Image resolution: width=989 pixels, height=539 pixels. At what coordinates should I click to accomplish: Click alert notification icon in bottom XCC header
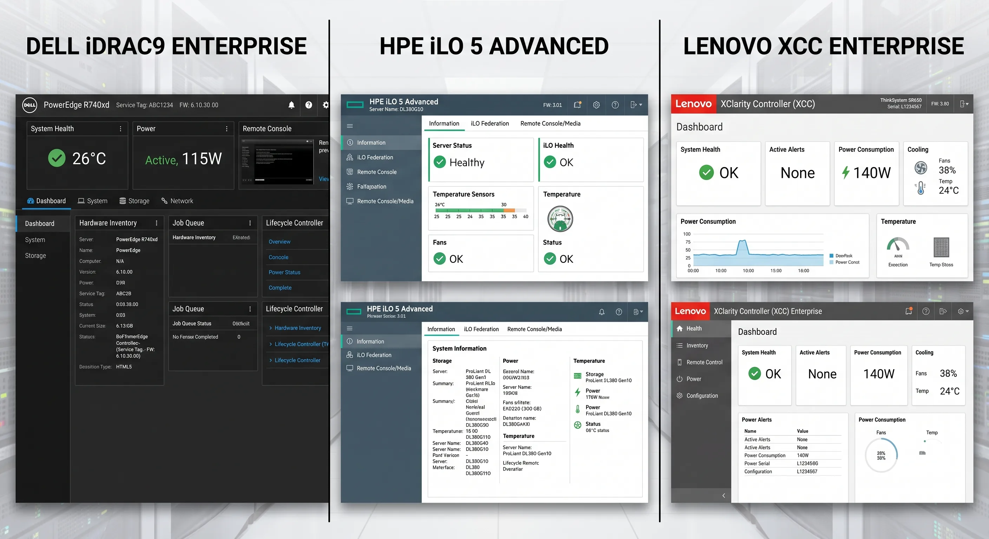(908, 311)
